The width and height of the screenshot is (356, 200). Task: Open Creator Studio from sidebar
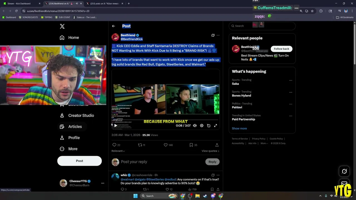coord(77,115)
